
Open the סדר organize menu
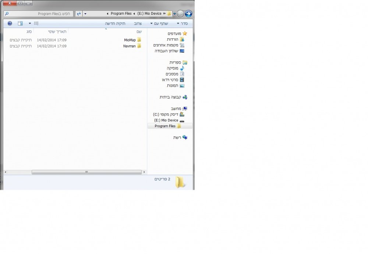[182, 24]
